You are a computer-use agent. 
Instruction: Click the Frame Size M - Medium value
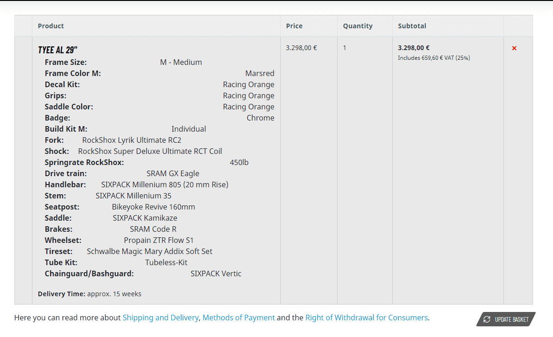click(181, 62)
